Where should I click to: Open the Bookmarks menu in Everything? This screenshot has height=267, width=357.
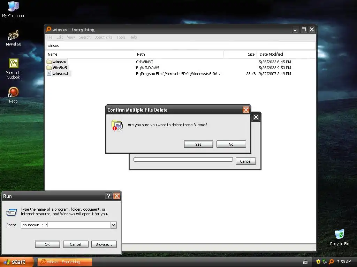103,37
